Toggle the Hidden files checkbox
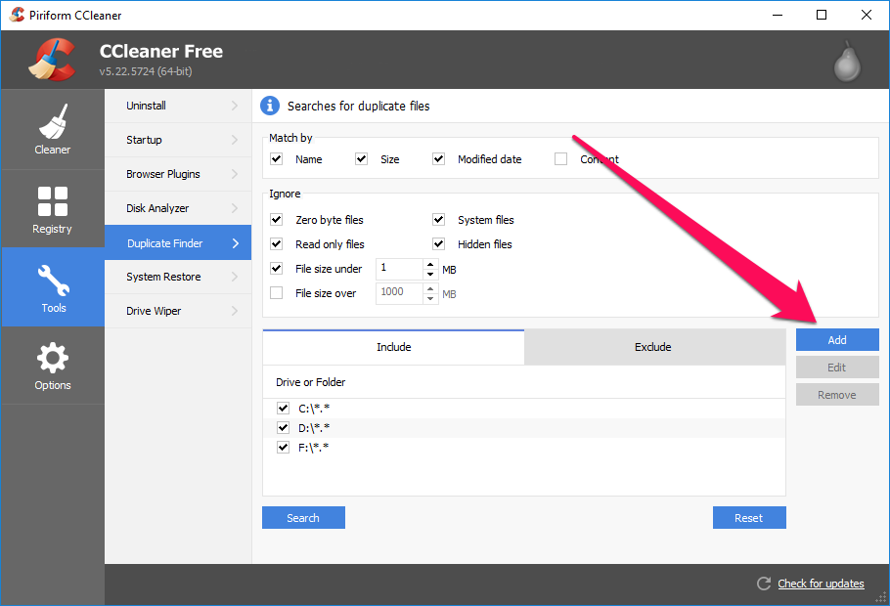The width and height of the screenshot is (890, 606). tap(439, 244)
